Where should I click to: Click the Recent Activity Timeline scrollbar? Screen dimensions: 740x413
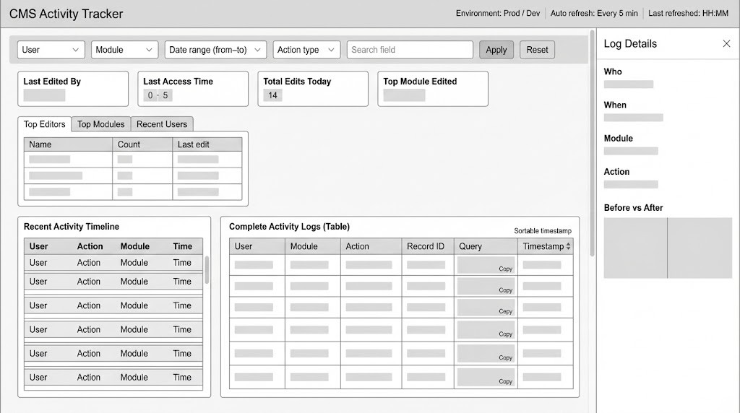[207, 269]
